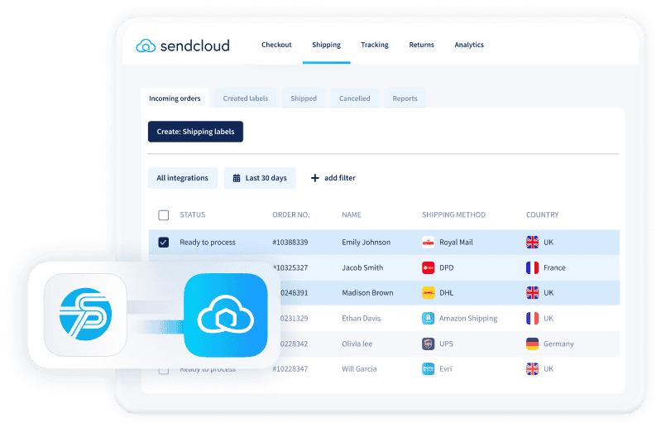Go to the Returns section
The width and height of the screenshot is (661, 428).
click(x=421, y=45)
